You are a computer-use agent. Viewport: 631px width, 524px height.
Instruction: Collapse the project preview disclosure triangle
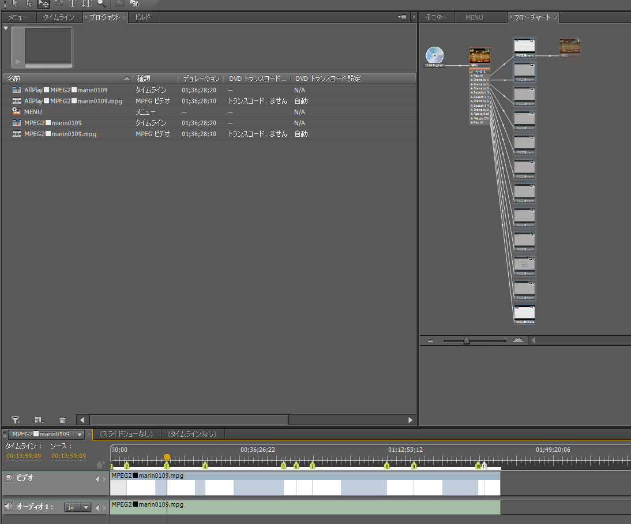pos(6,28)
